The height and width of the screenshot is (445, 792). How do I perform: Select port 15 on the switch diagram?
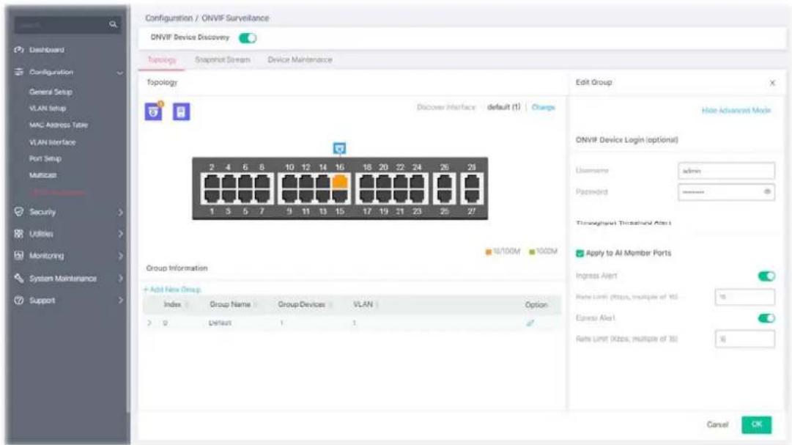click(340, 196)
